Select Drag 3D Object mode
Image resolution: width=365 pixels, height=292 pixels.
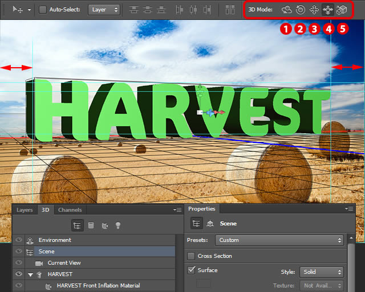tap(314, 10)
